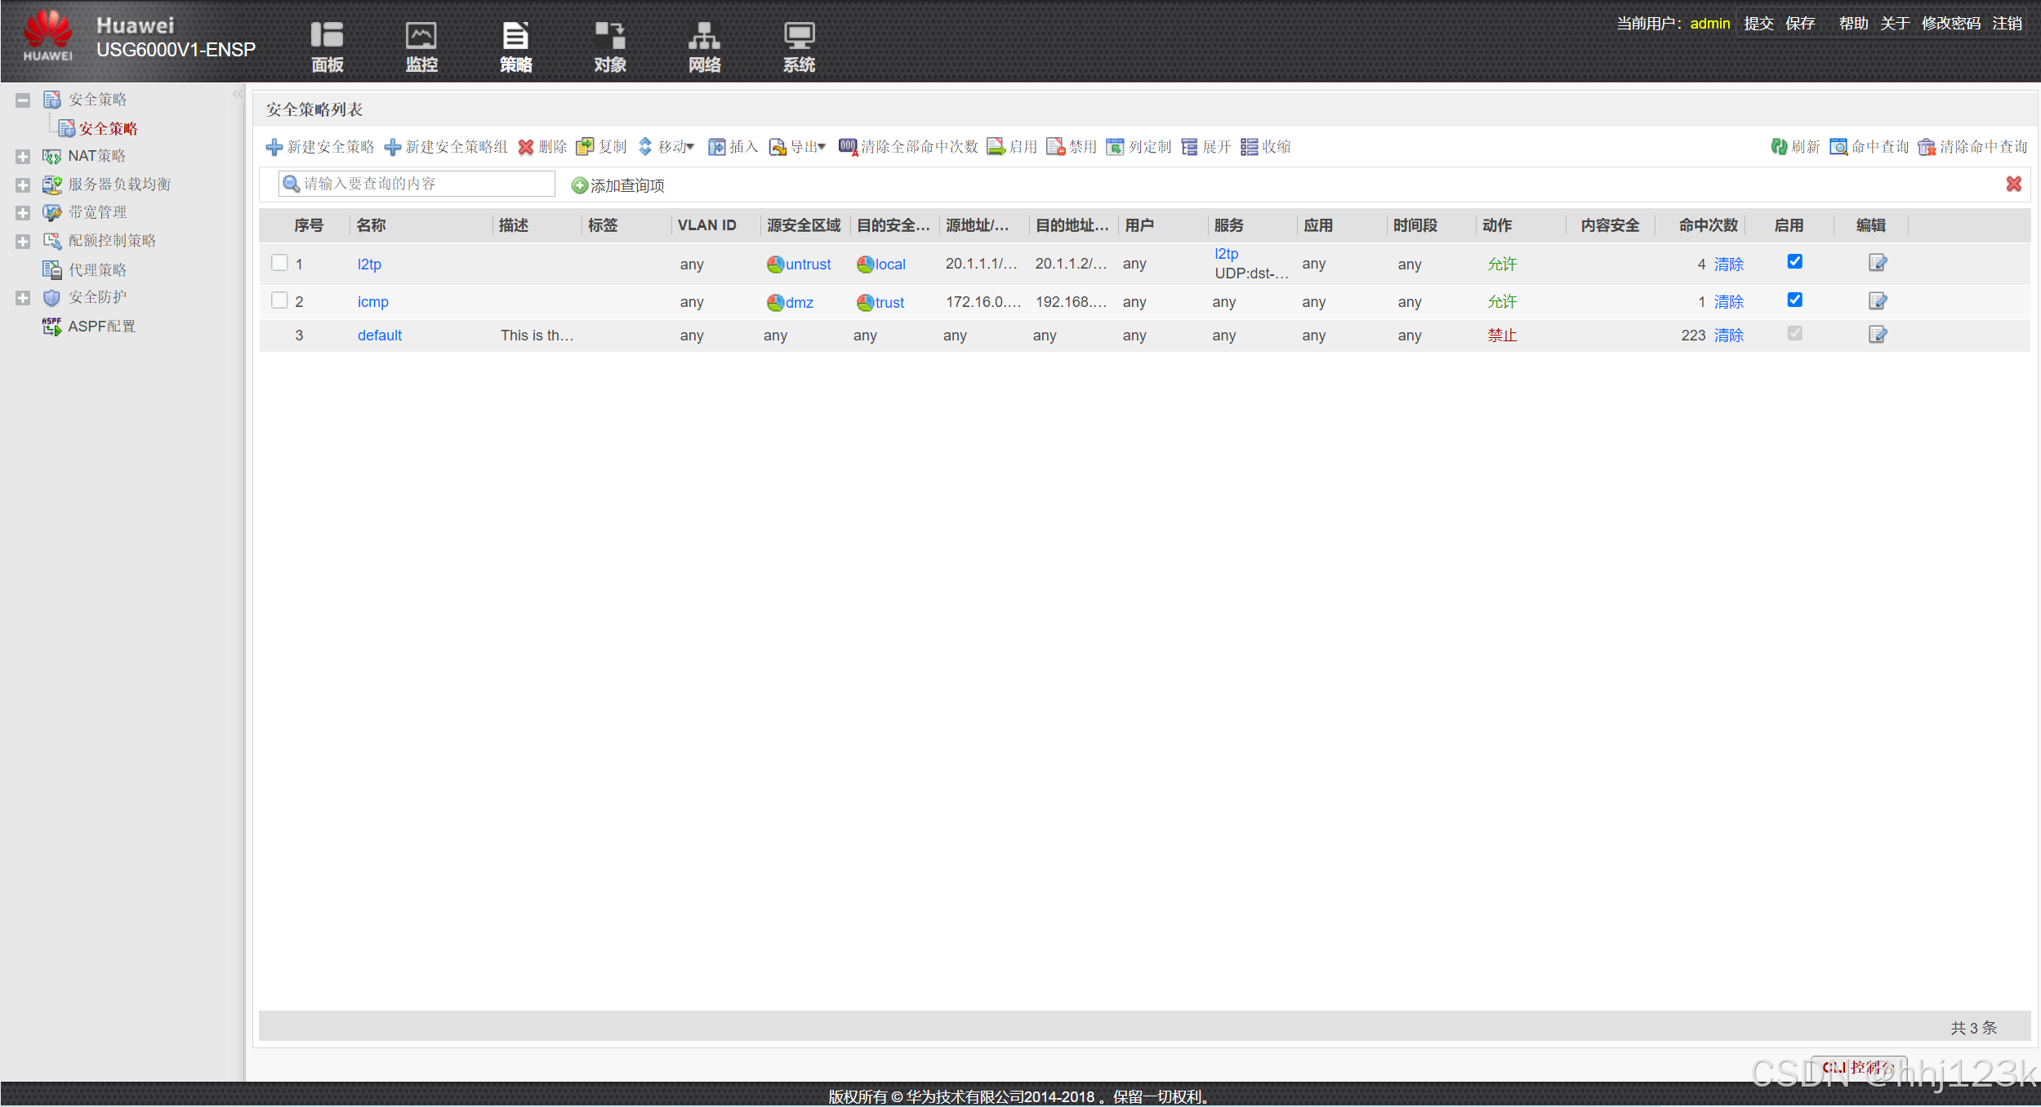Click the red Delete policy icon

tap(526, 147)
